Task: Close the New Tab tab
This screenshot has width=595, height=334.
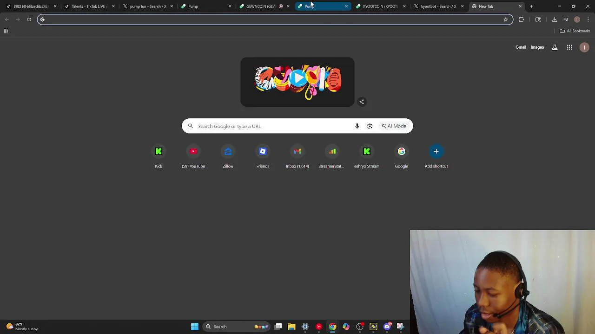Action: click(x=520, y=6)
